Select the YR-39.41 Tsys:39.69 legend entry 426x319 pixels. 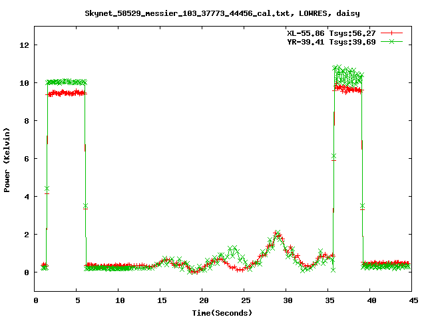(331, 42)
